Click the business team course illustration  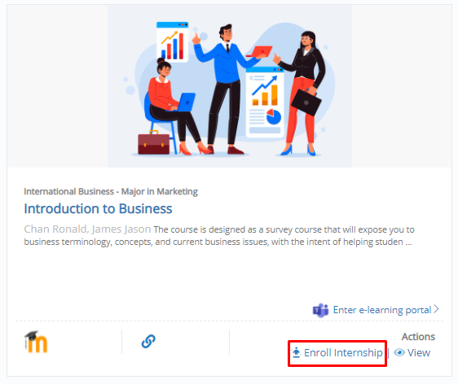(230, 86)
